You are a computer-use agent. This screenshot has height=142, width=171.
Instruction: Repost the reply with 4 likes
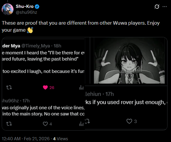tap(9, 124)
